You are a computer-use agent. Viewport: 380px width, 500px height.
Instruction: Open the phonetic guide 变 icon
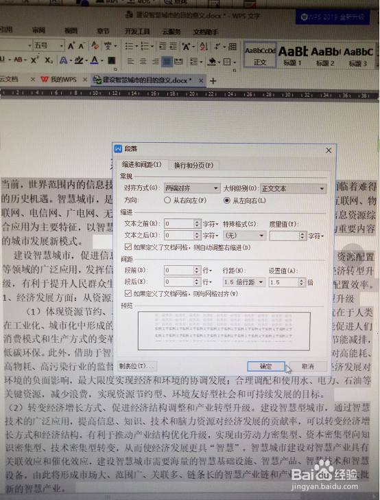click(x=107, y=46)
